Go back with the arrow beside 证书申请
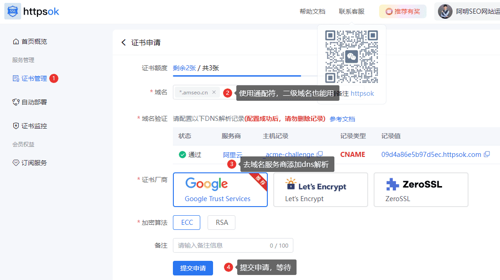 (x=124, y=42)
